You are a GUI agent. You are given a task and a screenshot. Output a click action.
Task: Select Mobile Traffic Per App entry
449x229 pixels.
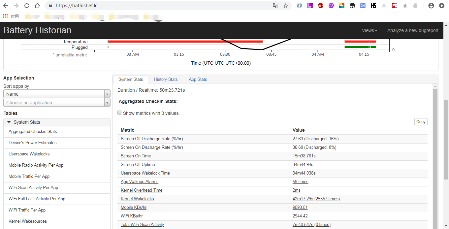[x=57, y=177]
